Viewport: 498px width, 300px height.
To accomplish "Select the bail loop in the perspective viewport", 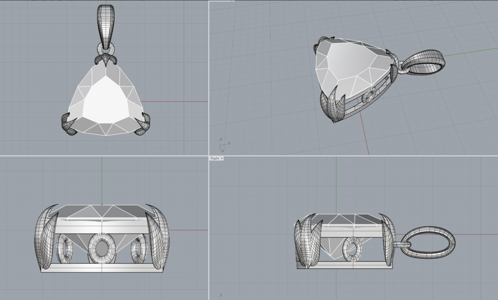I will (423, 63).
